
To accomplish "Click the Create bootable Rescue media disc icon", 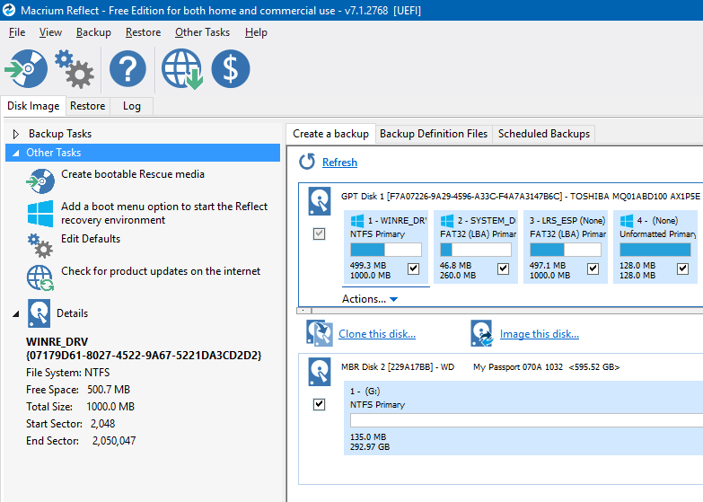I will 40,181.
